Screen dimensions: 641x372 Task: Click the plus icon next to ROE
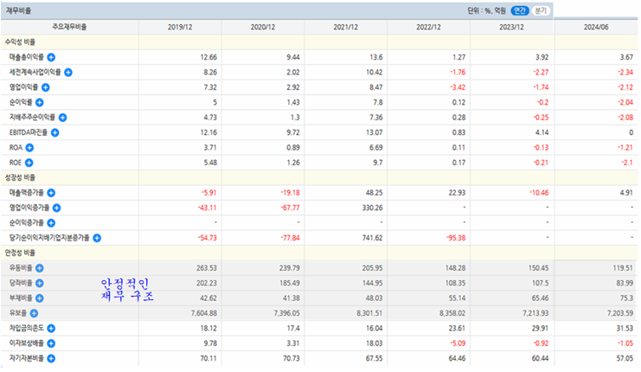pyautogui.click(x=29, y=162)
